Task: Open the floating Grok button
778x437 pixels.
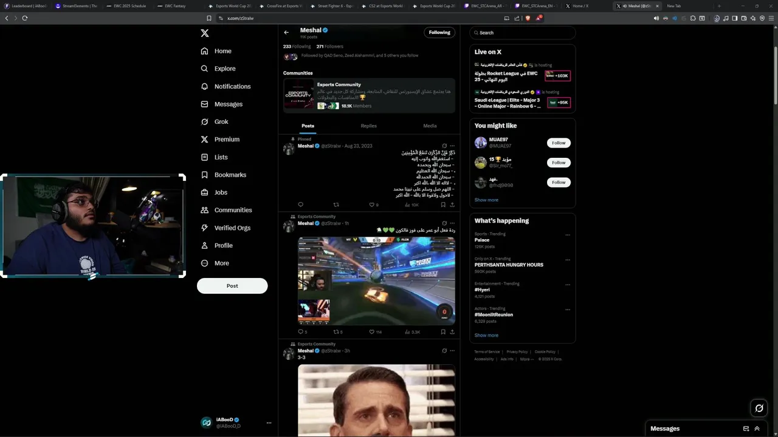Action: click(759, 408)
